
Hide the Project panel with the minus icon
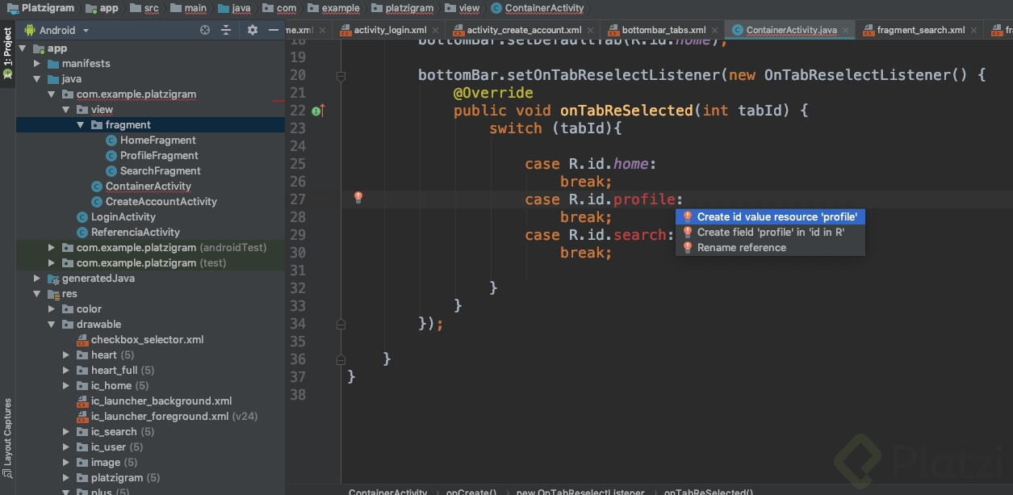274,30
